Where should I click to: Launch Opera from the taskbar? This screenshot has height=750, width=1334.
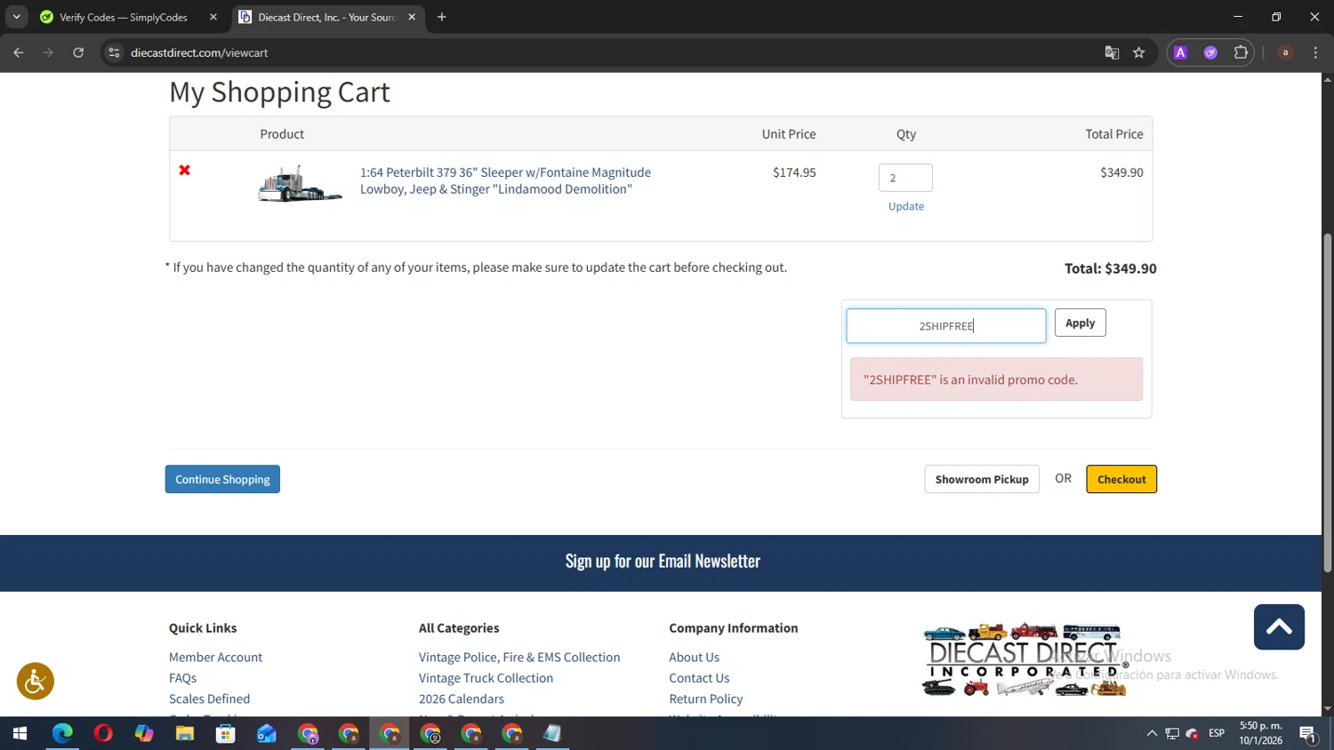pyautogui.click(x=103, y=734)
